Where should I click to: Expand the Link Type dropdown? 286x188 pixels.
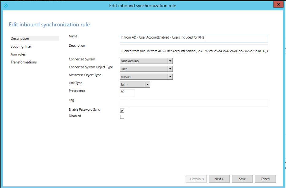(x=147, y=85)
